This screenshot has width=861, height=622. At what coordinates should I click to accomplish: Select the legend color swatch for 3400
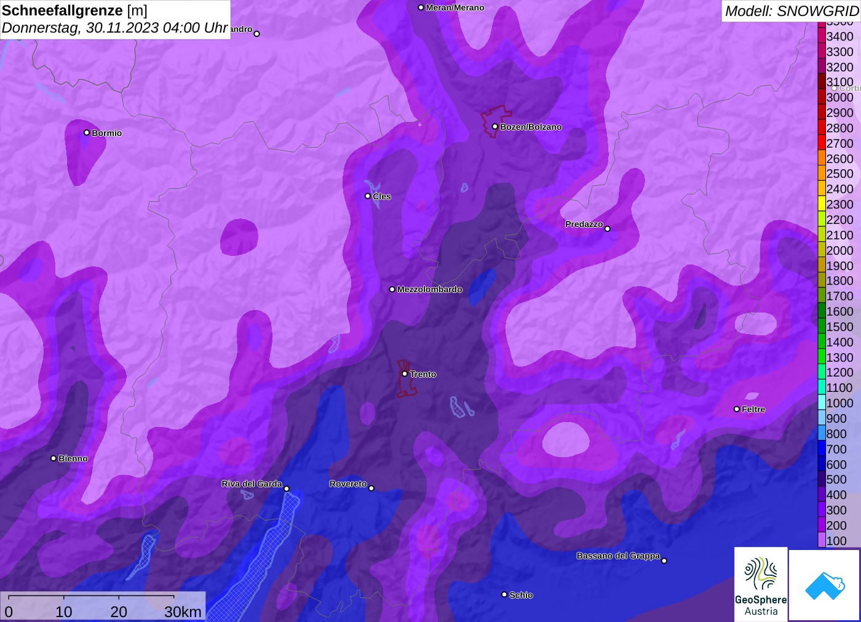click(822, 36)
